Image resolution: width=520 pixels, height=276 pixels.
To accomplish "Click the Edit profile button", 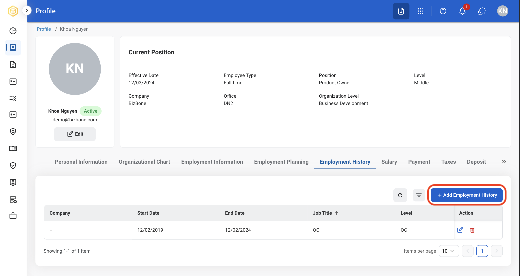I will click(x=75, y=134).
